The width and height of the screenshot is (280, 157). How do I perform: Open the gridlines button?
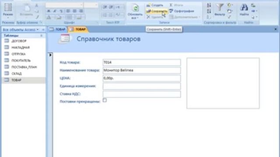69,17
